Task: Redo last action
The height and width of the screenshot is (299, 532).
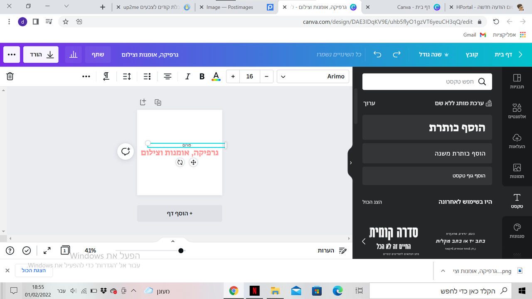Action: pyautogui.click(x=397, y=54)
